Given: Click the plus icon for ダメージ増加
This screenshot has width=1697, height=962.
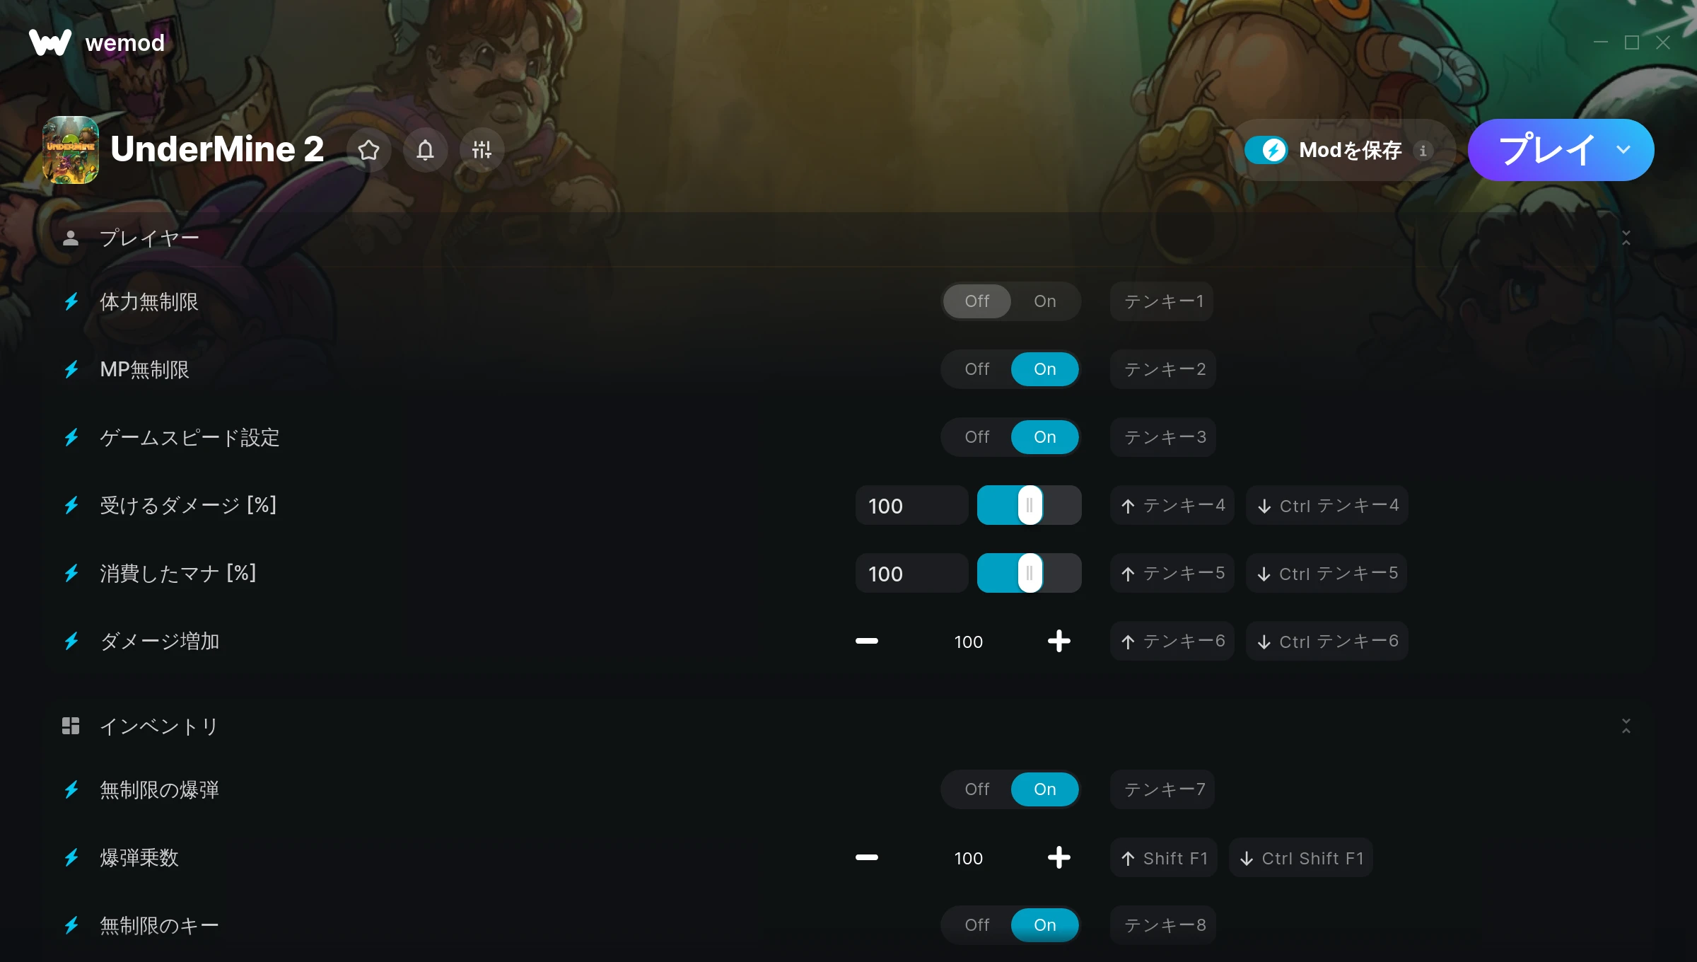Looking at the screenshot, I should click(x=1059, y=642).
